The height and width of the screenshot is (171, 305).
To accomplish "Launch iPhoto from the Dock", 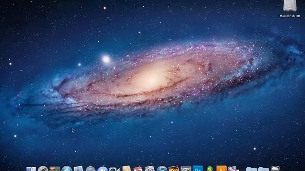I will (173, 168).
